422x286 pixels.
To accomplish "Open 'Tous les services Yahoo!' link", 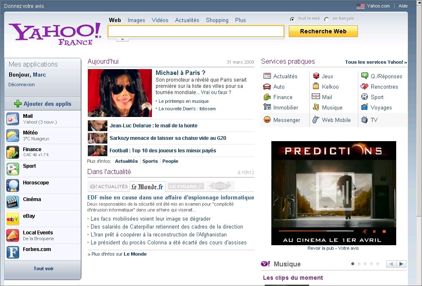I will pyautogui.click(x=376, y=62).
